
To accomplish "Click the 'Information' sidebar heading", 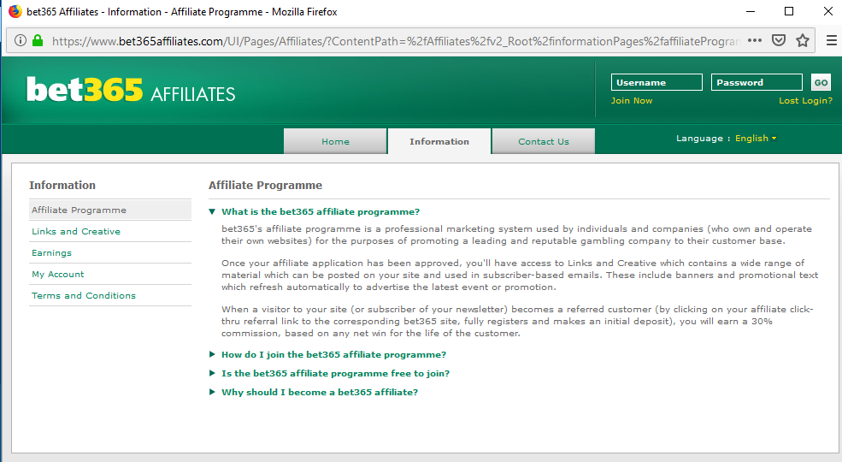I will click(62, 186).
